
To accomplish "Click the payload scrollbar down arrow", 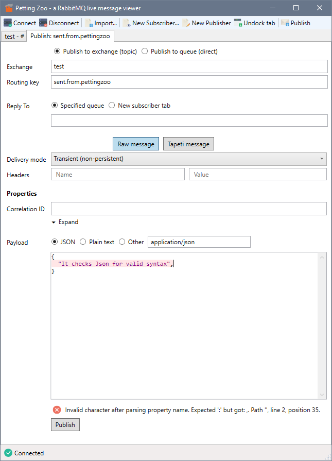I will pyautogui.click(x=322, y=395).
